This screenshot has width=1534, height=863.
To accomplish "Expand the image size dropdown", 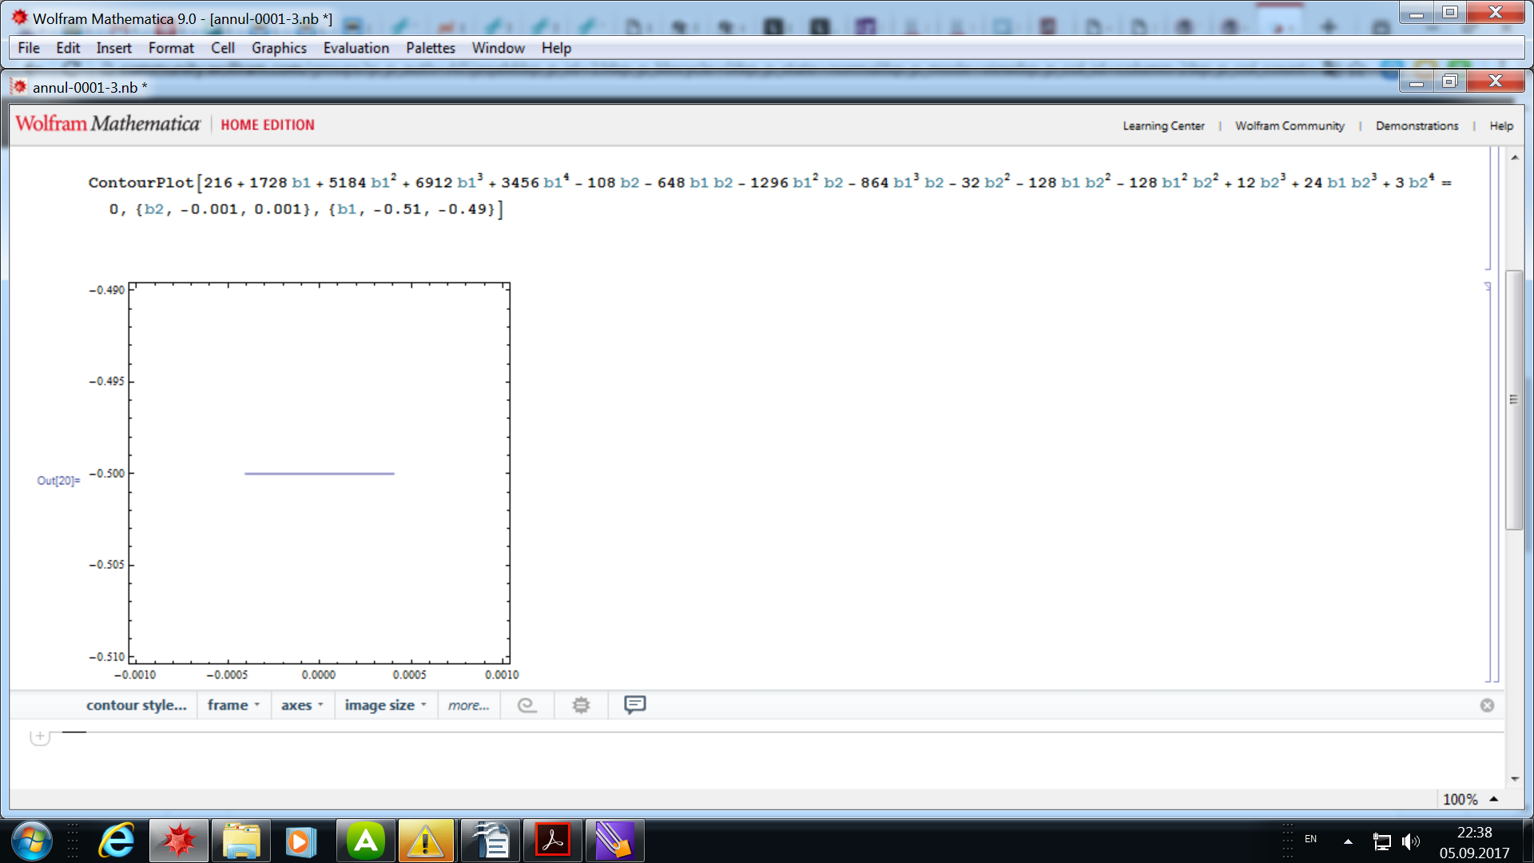I will (x=386, y=705).
